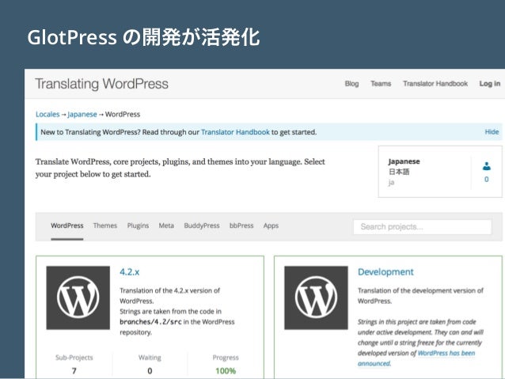Go to Locales breadcrumb
Viewport: 505px width, 379px height.
pos(47,114)
